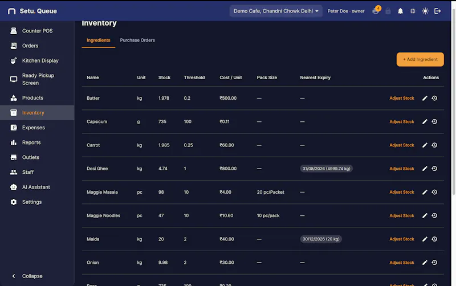
Task: View Reports from the sidebar
Action: pos(37,142)
